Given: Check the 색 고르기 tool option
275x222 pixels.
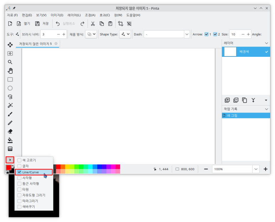Looking at the screenshot, I should 19,160.
